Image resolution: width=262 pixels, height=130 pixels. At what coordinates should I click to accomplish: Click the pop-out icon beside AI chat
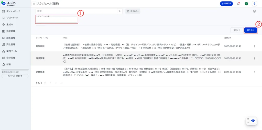[248, 119]
